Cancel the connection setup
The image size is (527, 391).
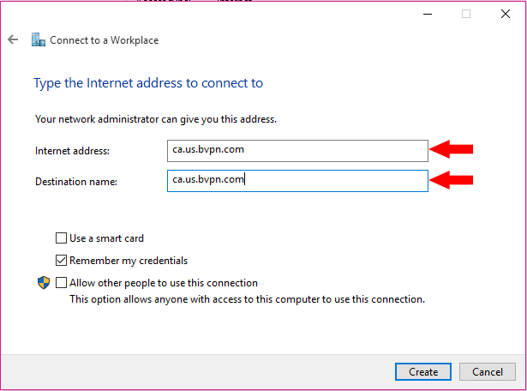pyautogui.click(x=488, y=372)
